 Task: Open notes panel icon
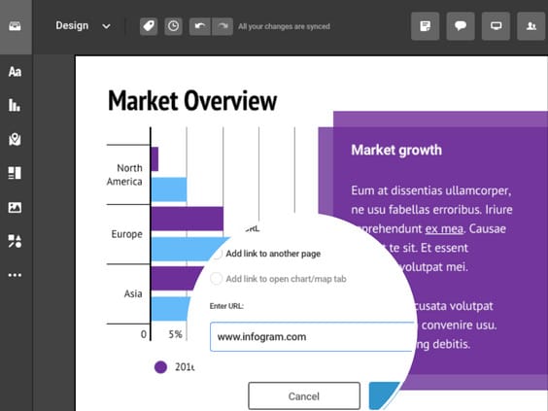(425, 26)
